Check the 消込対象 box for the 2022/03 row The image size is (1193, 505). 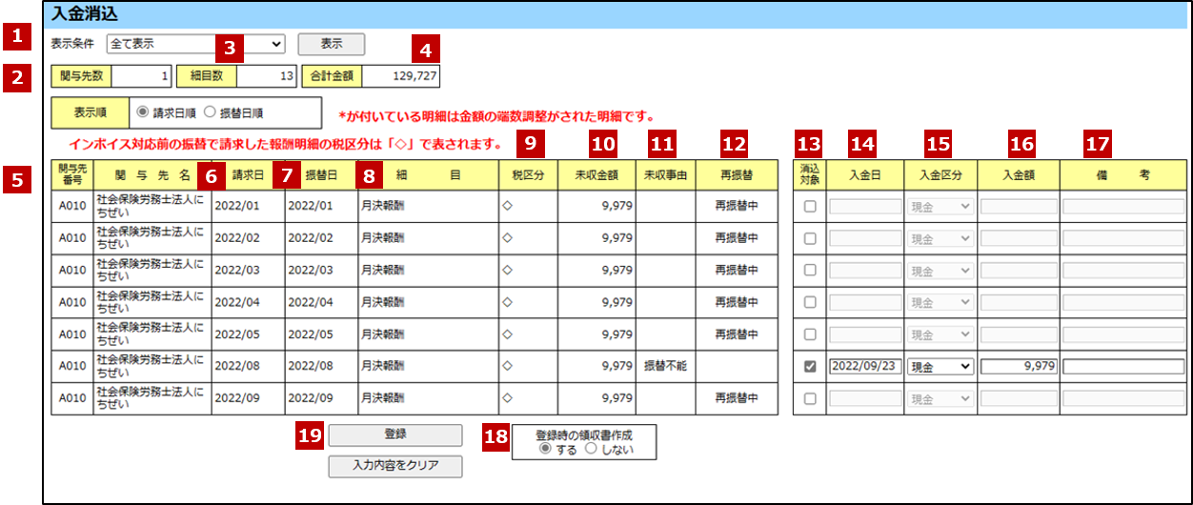(810, 271)
